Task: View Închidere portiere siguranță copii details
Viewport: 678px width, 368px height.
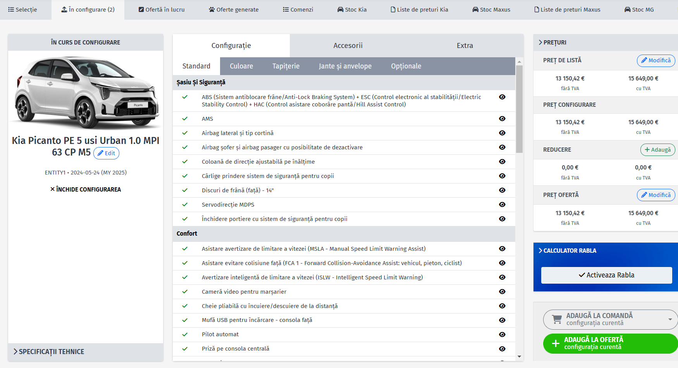Action: click(x=502, y=219)
